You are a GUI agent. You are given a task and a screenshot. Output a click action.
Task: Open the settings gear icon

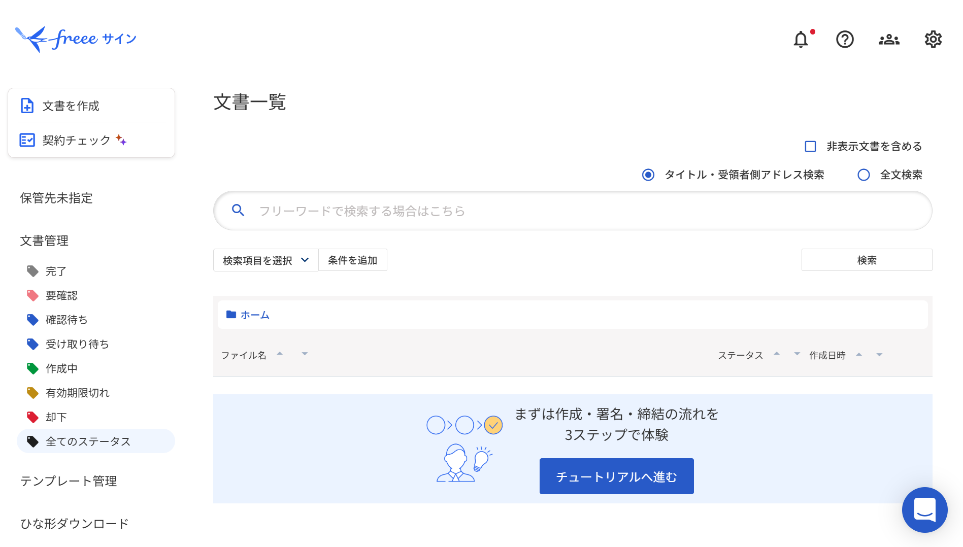[933, 39]
